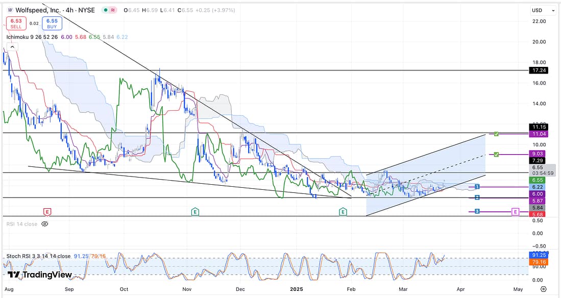Click the purple future earnings marker
Screen dimensions: 561x298
tap(515, 211)
